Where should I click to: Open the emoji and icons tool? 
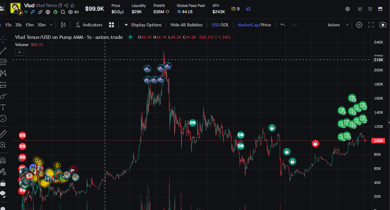coord(3,119)
